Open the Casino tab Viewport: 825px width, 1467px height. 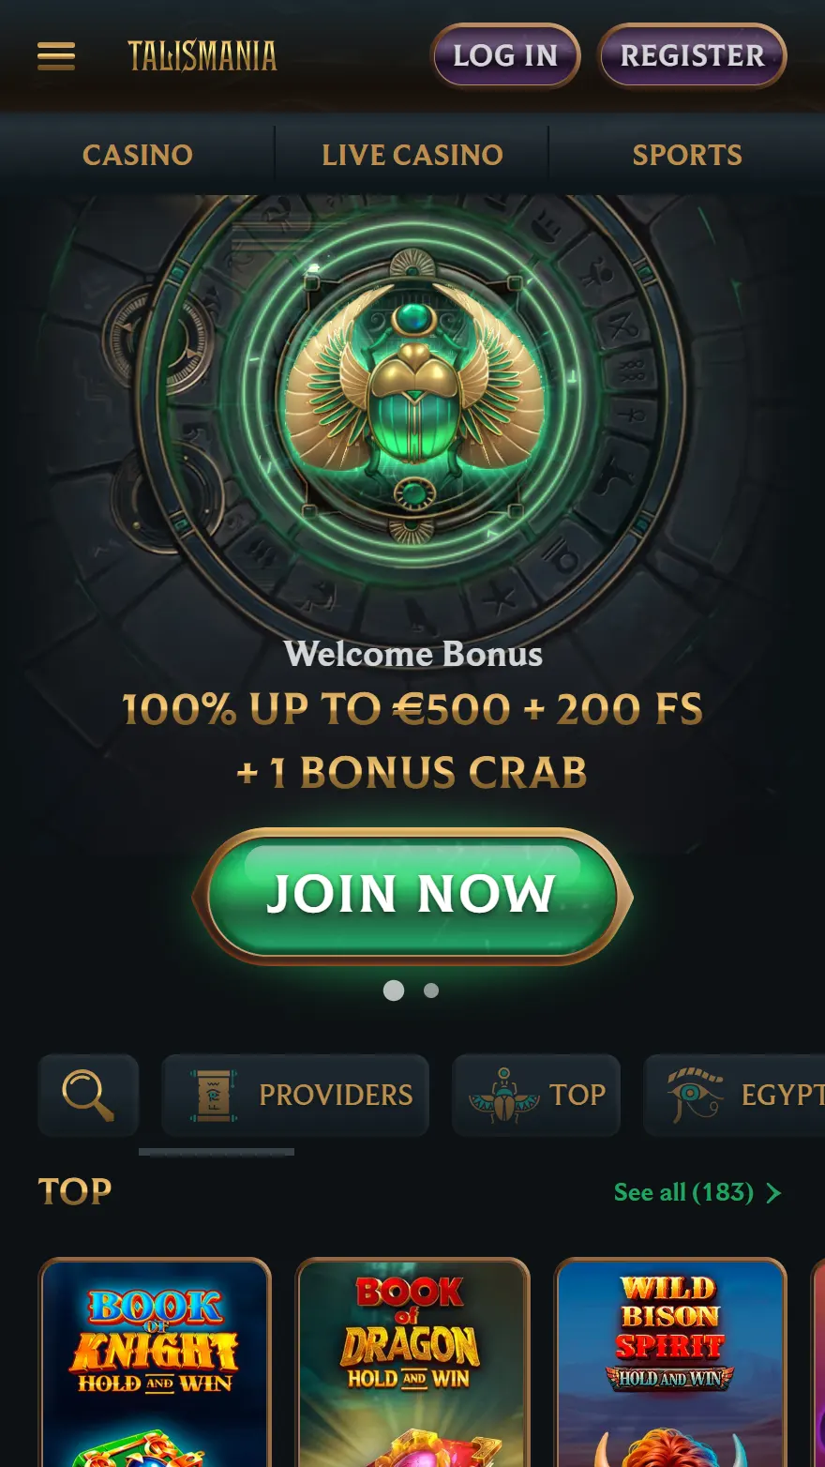point(138,155)
